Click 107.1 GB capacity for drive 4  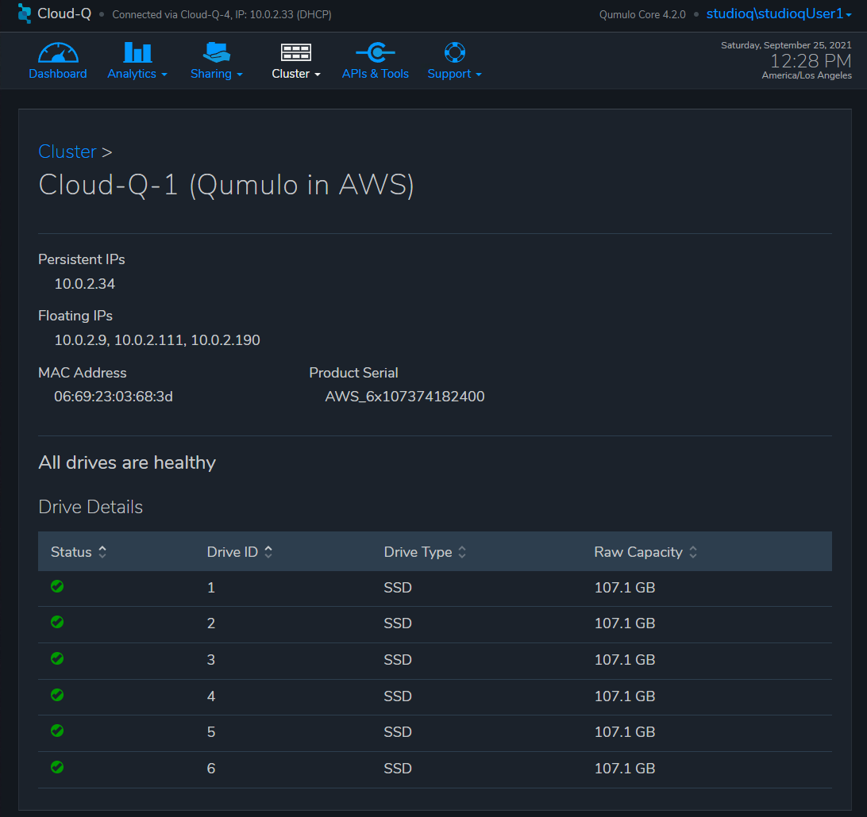pos(625,696)
